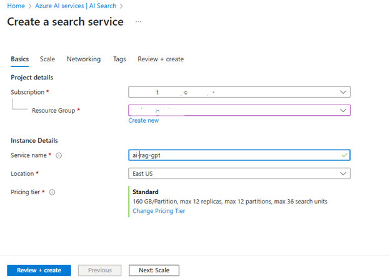Expand the Subscription dropdown
The height and width of the screenshot is (278, 390).
[343, 92]
